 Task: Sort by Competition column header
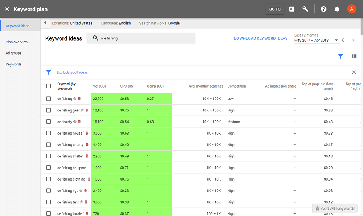point(237,86)
